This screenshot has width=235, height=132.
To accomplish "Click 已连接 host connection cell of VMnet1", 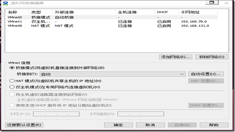I will (125, 22).
